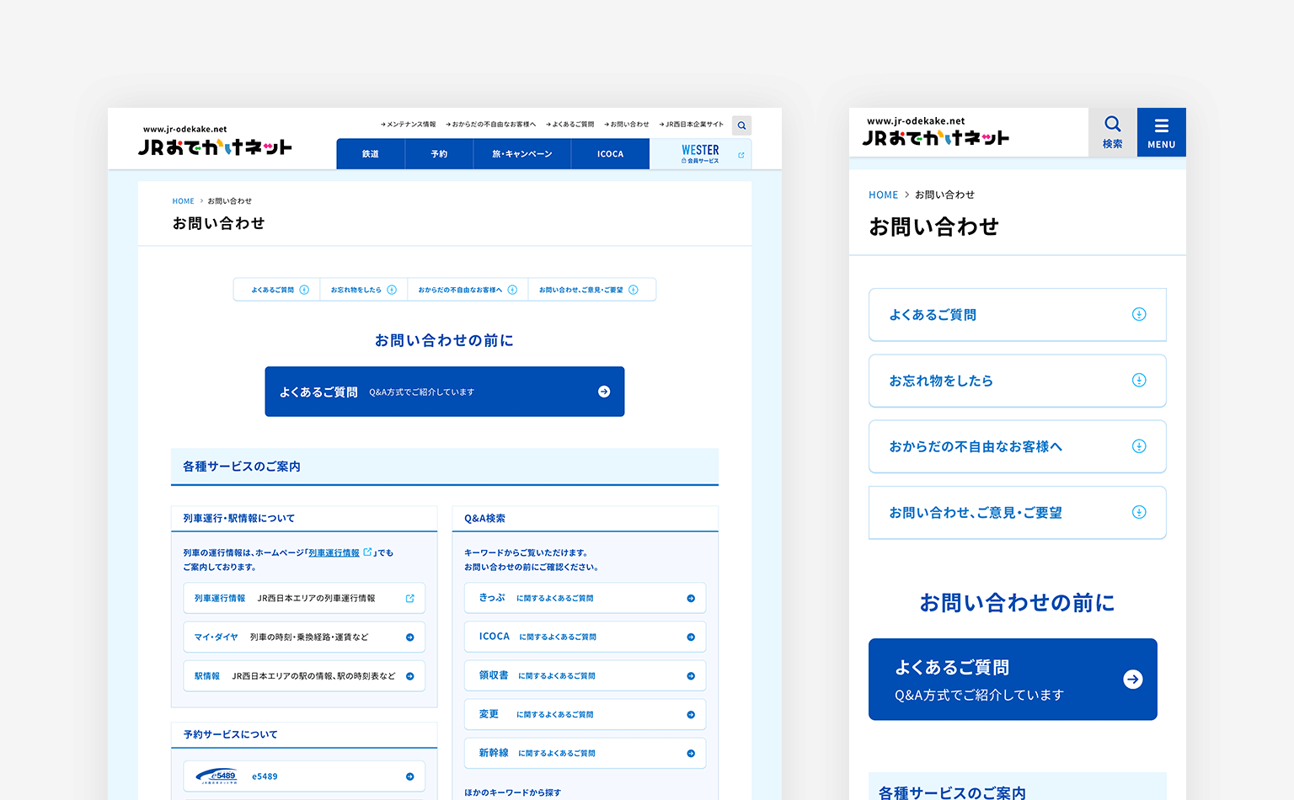The width and height of the screenshot is (1294, 800).
Task: Open WESTER 会員サービス link
Action: click(x=700, y=154)
